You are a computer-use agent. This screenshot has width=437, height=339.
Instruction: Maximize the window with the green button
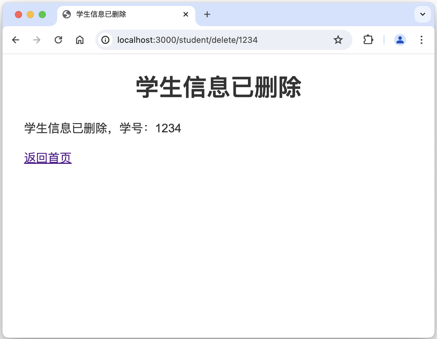[42, 15]
